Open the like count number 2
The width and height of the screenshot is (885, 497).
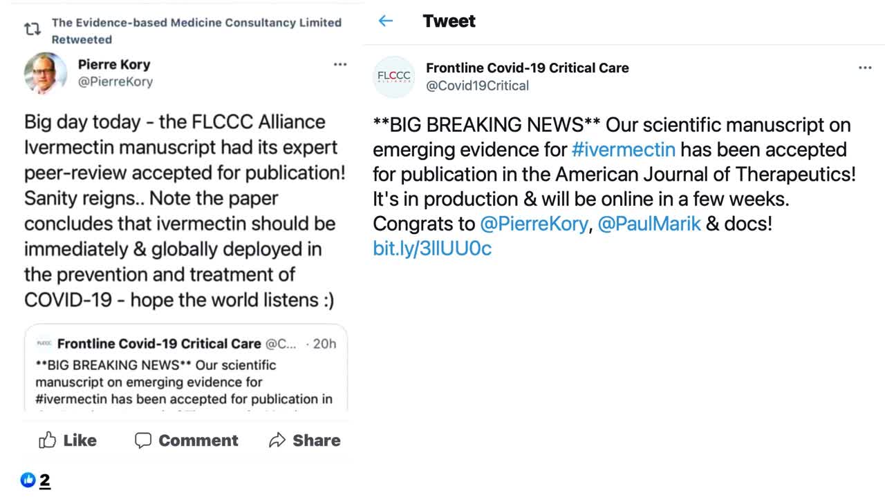click(x=44, y=480)
